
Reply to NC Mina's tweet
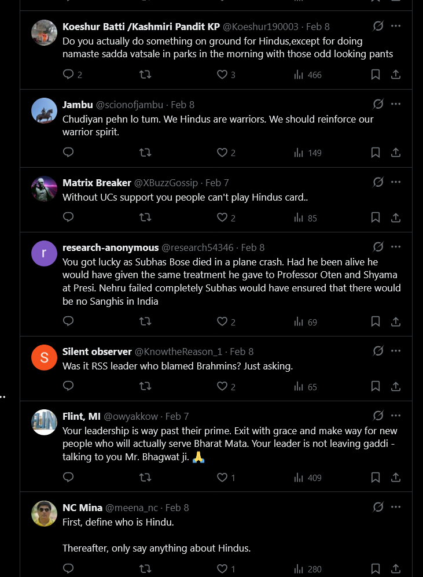(x=68, y=569)
